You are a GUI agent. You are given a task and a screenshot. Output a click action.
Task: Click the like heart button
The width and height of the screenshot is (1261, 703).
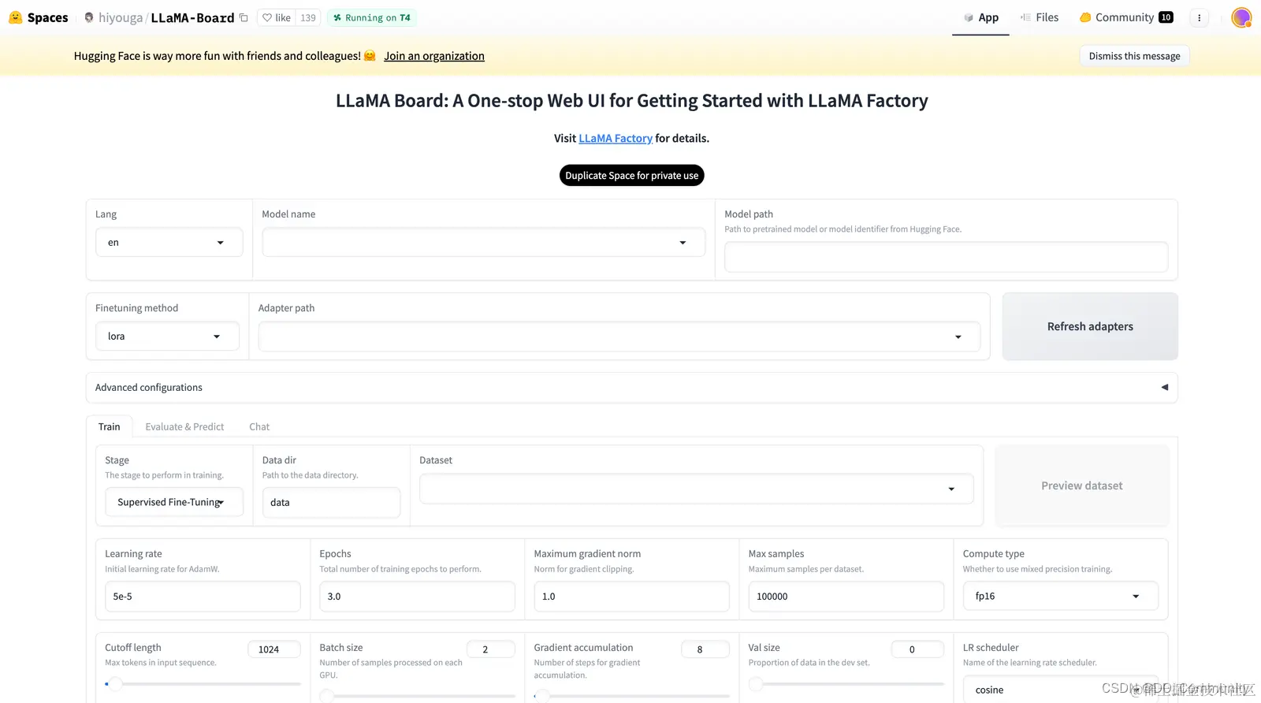(277, 17)
